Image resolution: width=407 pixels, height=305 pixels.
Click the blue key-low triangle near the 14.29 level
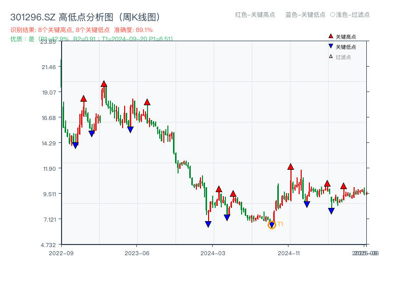75,144
